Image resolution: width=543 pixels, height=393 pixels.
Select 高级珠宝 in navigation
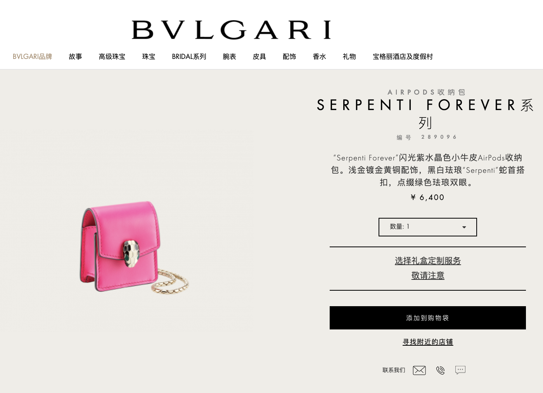[112, 57]
